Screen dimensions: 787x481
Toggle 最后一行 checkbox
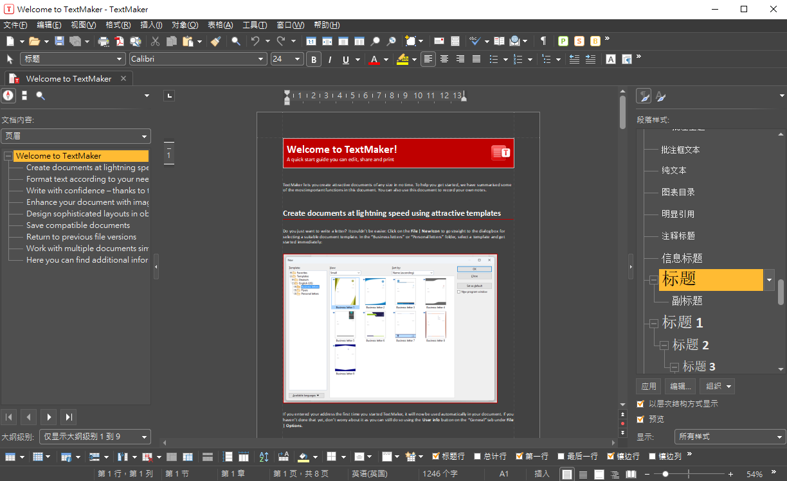(561, 457)
